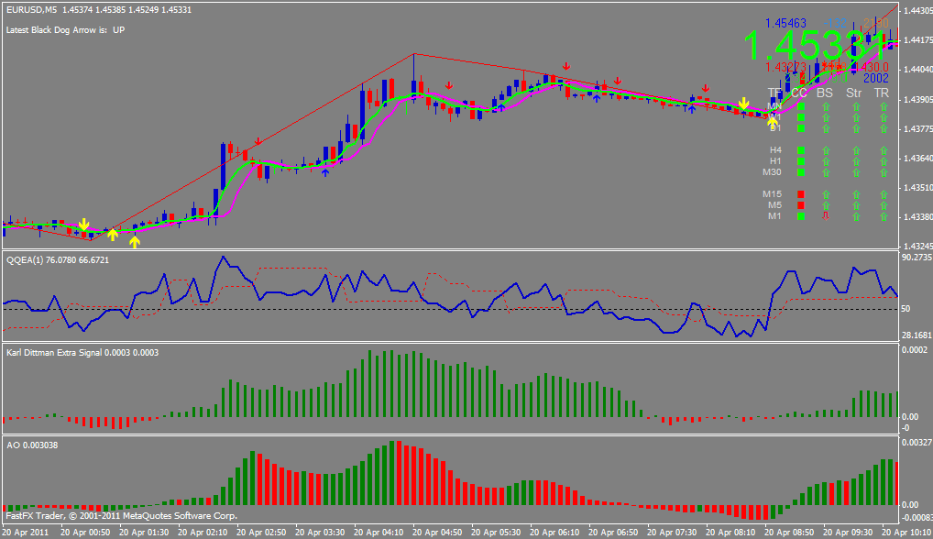Click the Latest Black Dog Arrow label
Image resolution: width=933 pixels, height=539 pixels.
[65, 30]
